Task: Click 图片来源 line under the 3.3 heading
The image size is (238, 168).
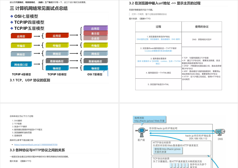Action: [20, 161]
